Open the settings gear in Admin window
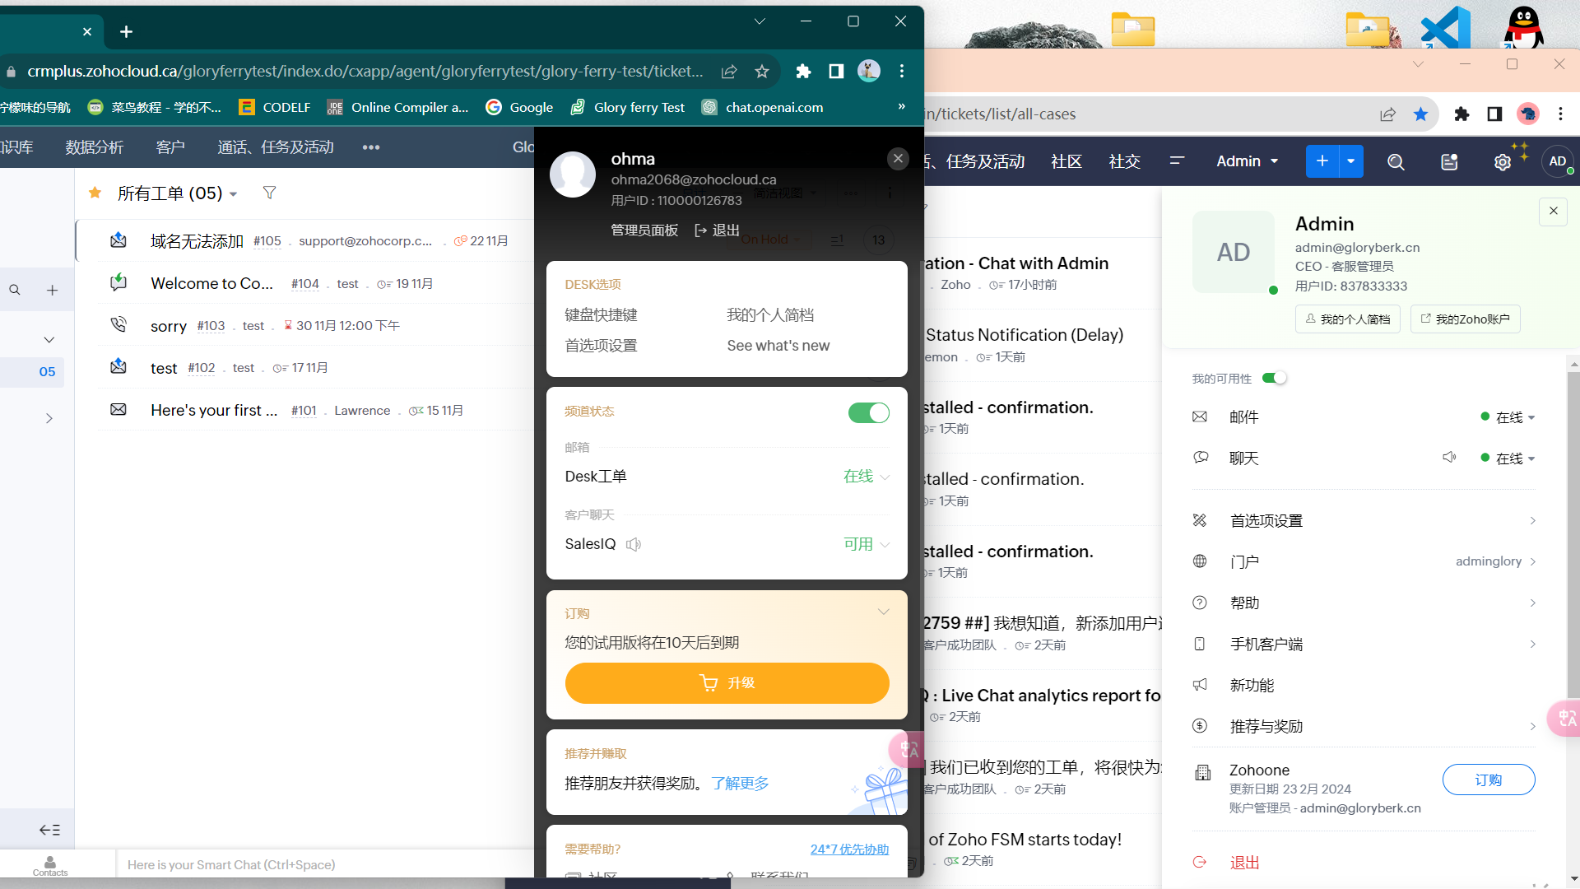 coord(1503,162)
